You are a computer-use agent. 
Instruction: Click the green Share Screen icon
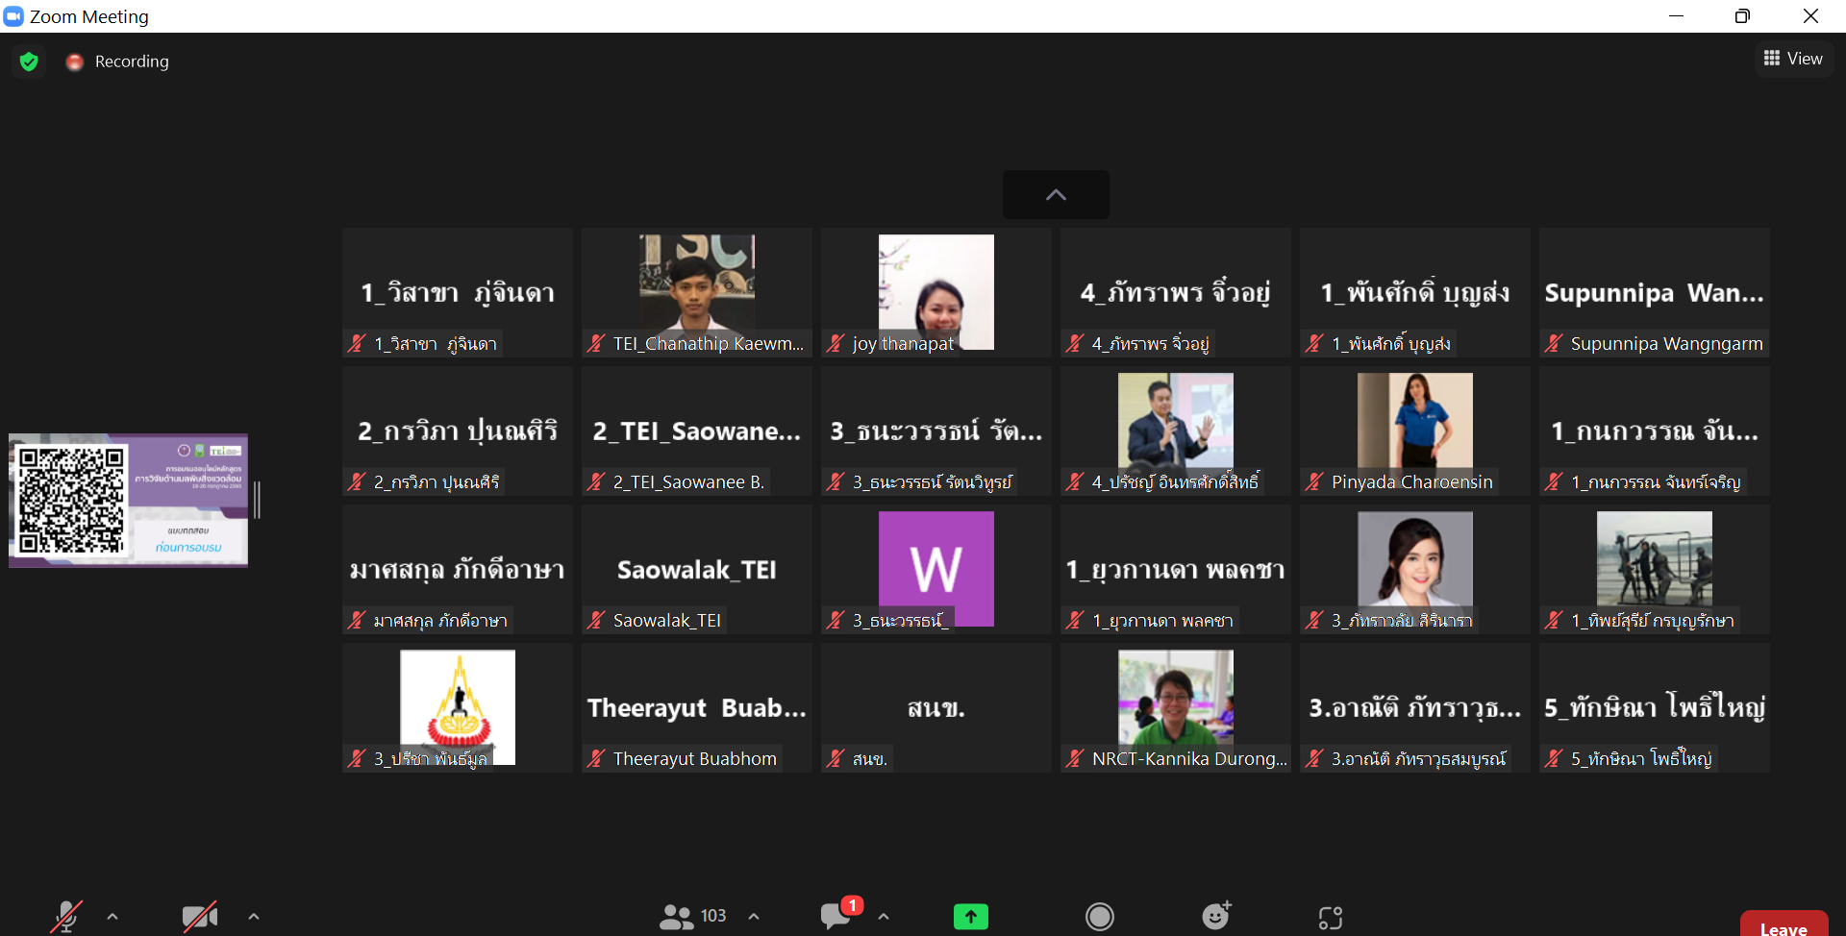coord(970,917)
